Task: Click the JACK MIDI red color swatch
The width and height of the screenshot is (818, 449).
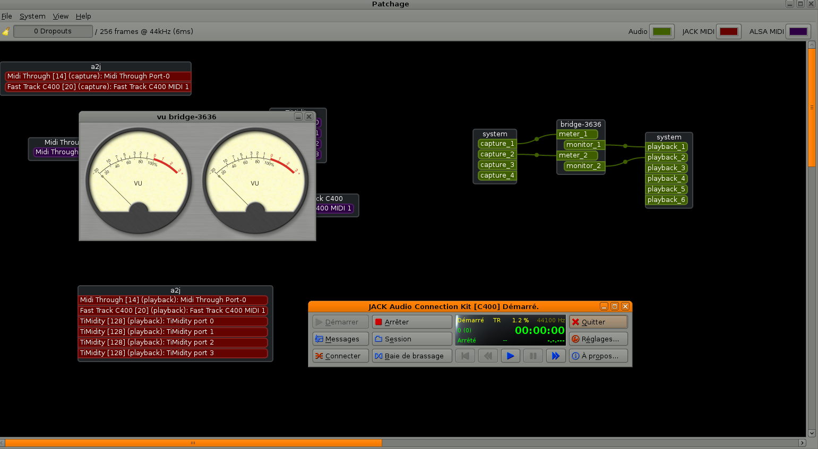Action: [729, 31]
